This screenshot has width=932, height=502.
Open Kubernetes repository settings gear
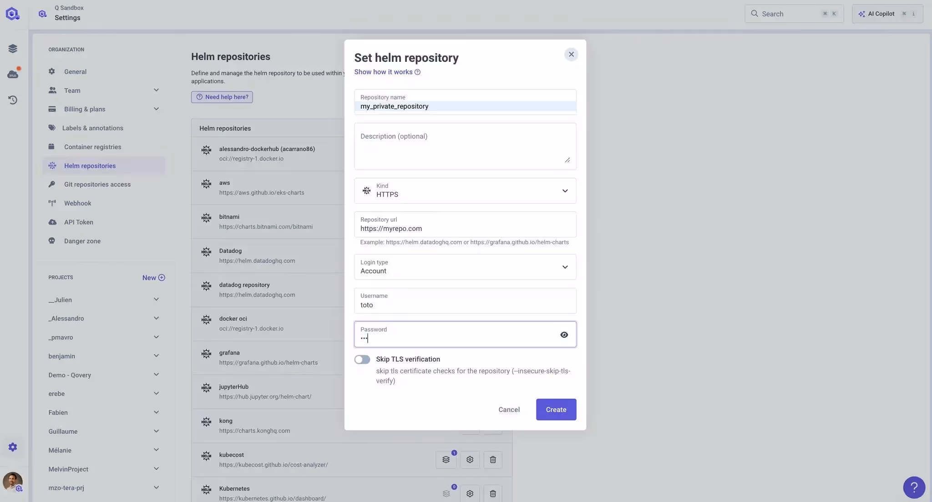(470, 494)
